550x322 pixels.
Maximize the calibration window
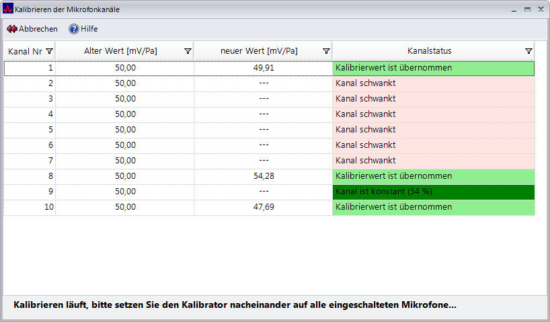pyautogui.click(x=527, y=10)
